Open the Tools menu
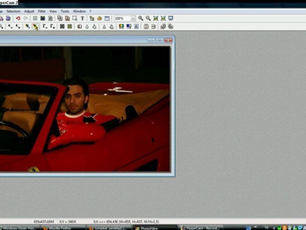Viewport: 306px width, 230px height. pos(65,11)
